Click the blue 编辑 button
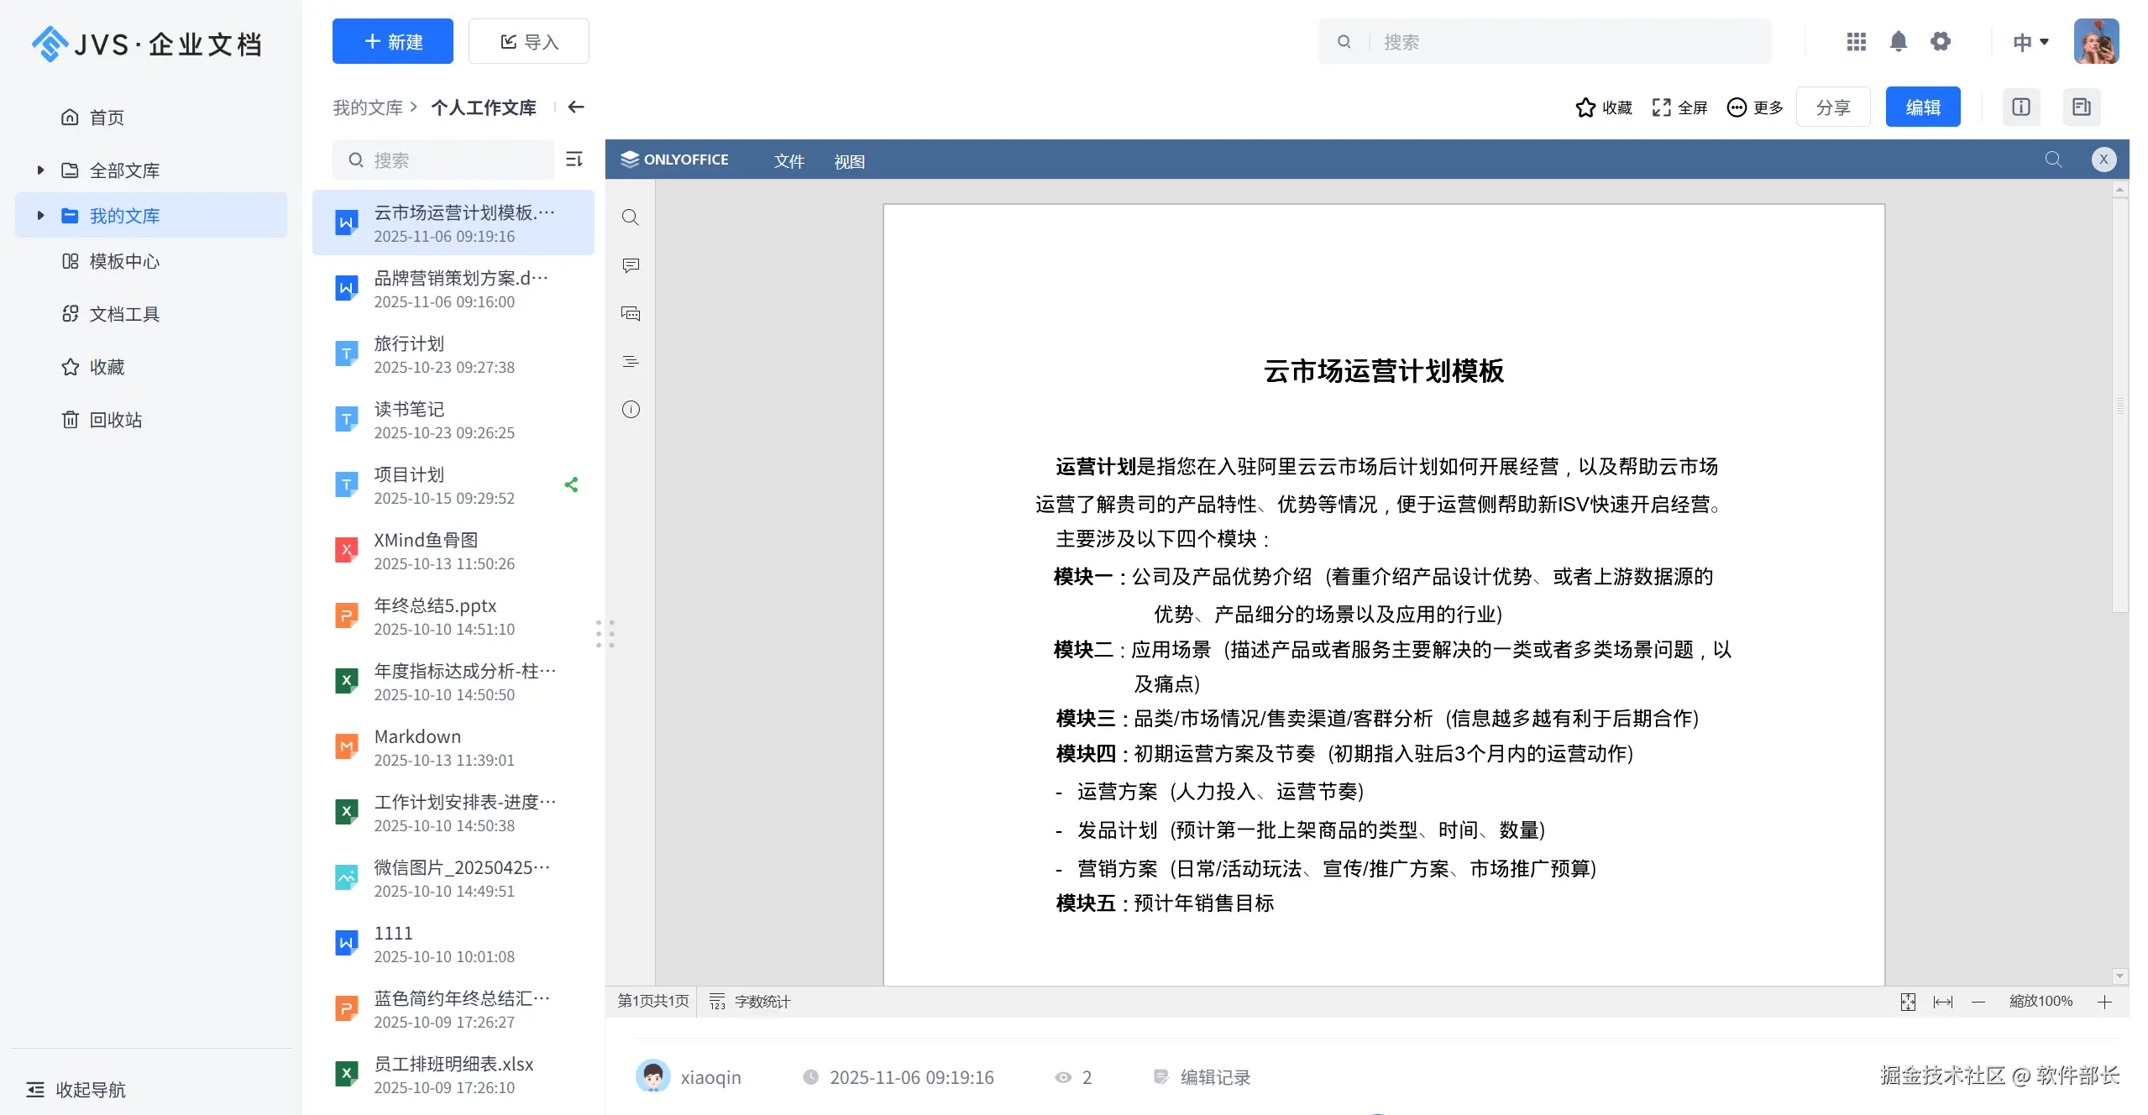 [x=1922, y=107]
